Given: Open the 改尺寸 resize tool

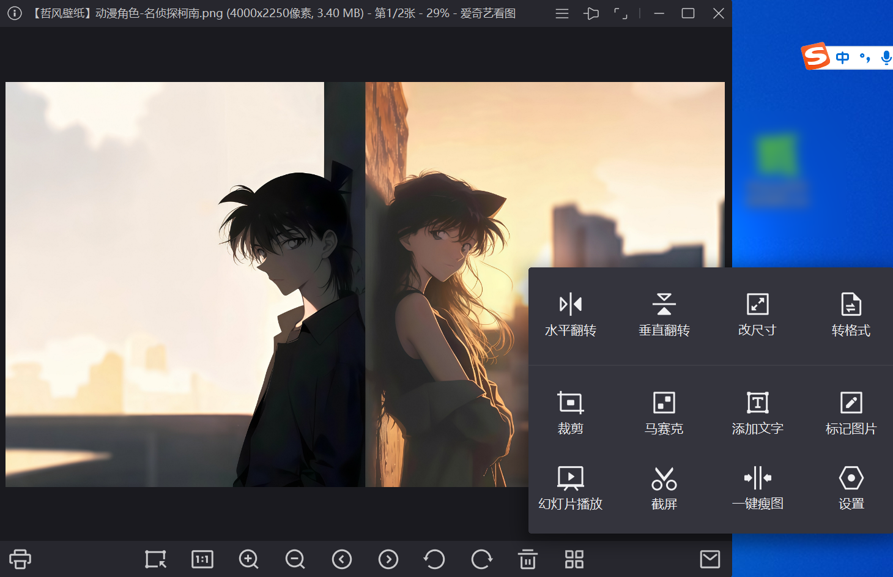Looking at the screenshot, I should point(757,315).
